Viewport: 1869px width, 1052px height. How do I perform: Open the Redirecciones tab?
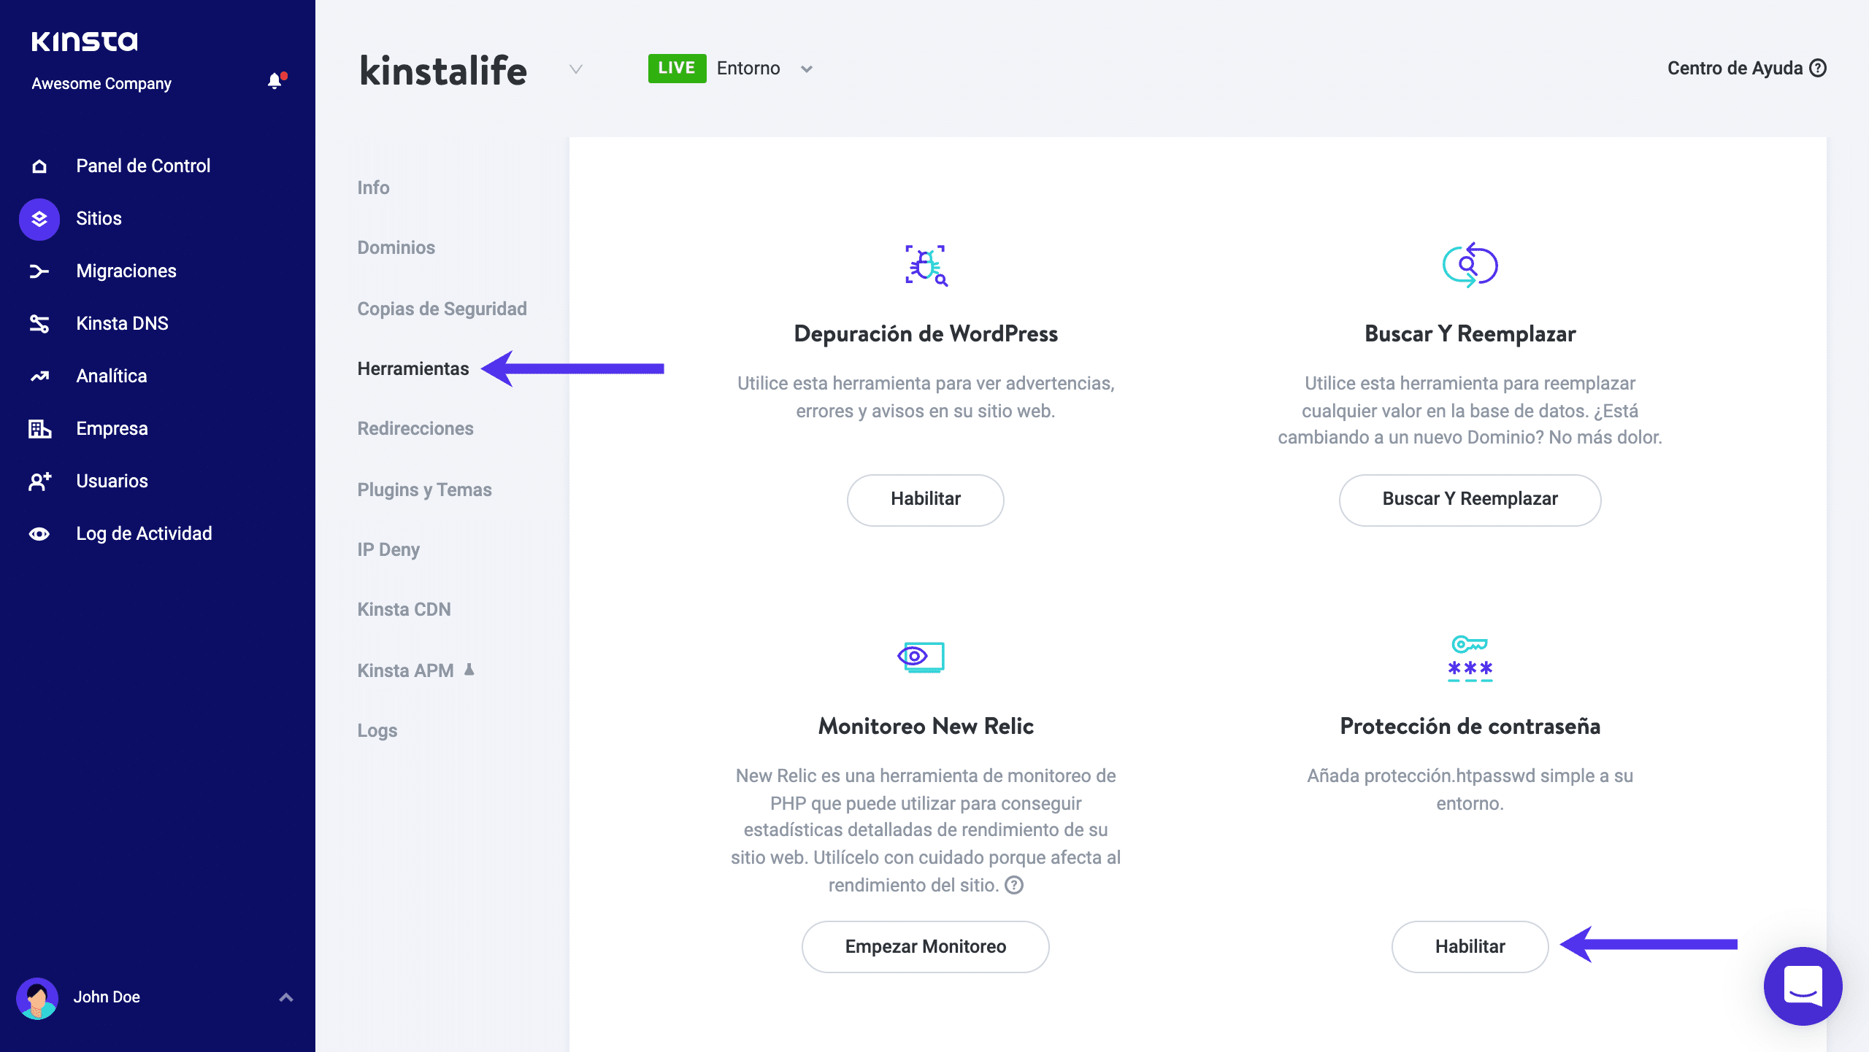tap(415, 429)
